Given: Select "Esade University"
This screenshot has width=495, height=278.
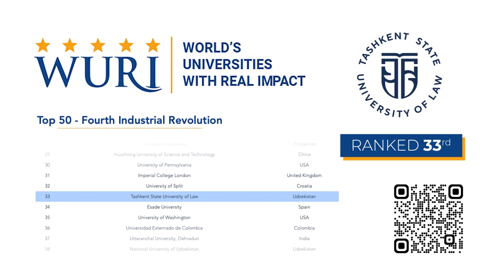Looking at the screenshot, I should tap(164, 207).
